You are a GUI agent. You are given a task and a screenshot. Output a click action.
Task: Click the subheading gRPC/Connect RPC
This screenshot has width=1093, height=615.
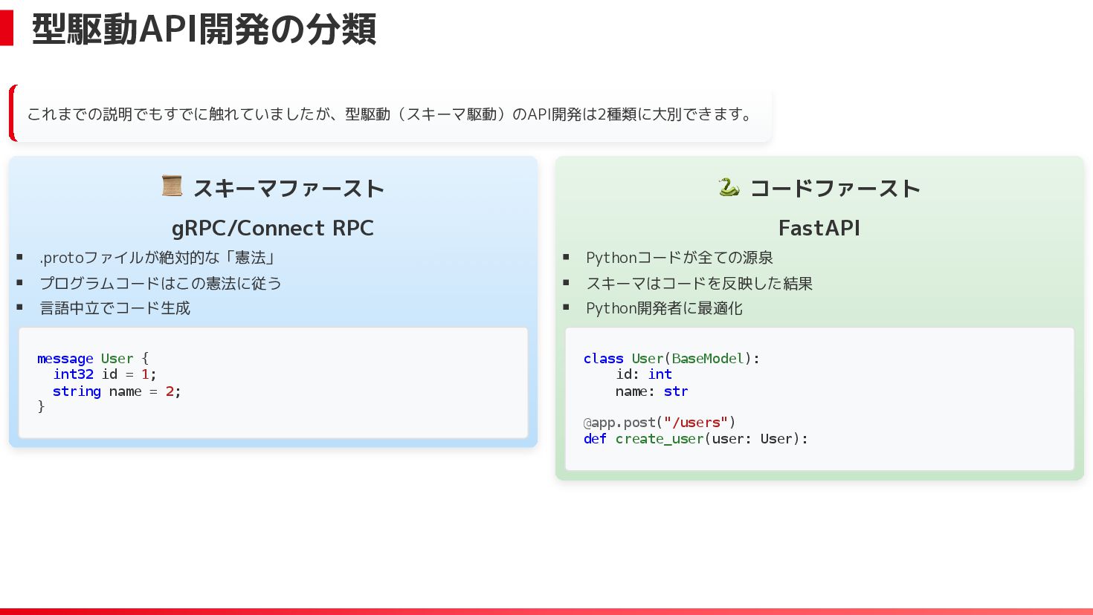(273, 228)
